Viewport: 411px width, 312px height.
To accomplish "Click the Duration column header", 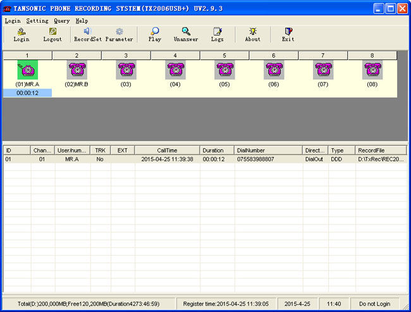I will pos(217,151).
